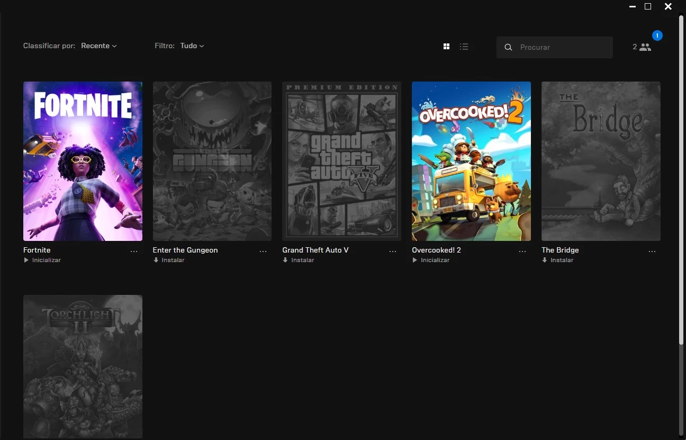This screenshot has width=686, height=440.
Task: Click the Filtro label
Action: tap(165, 46)
